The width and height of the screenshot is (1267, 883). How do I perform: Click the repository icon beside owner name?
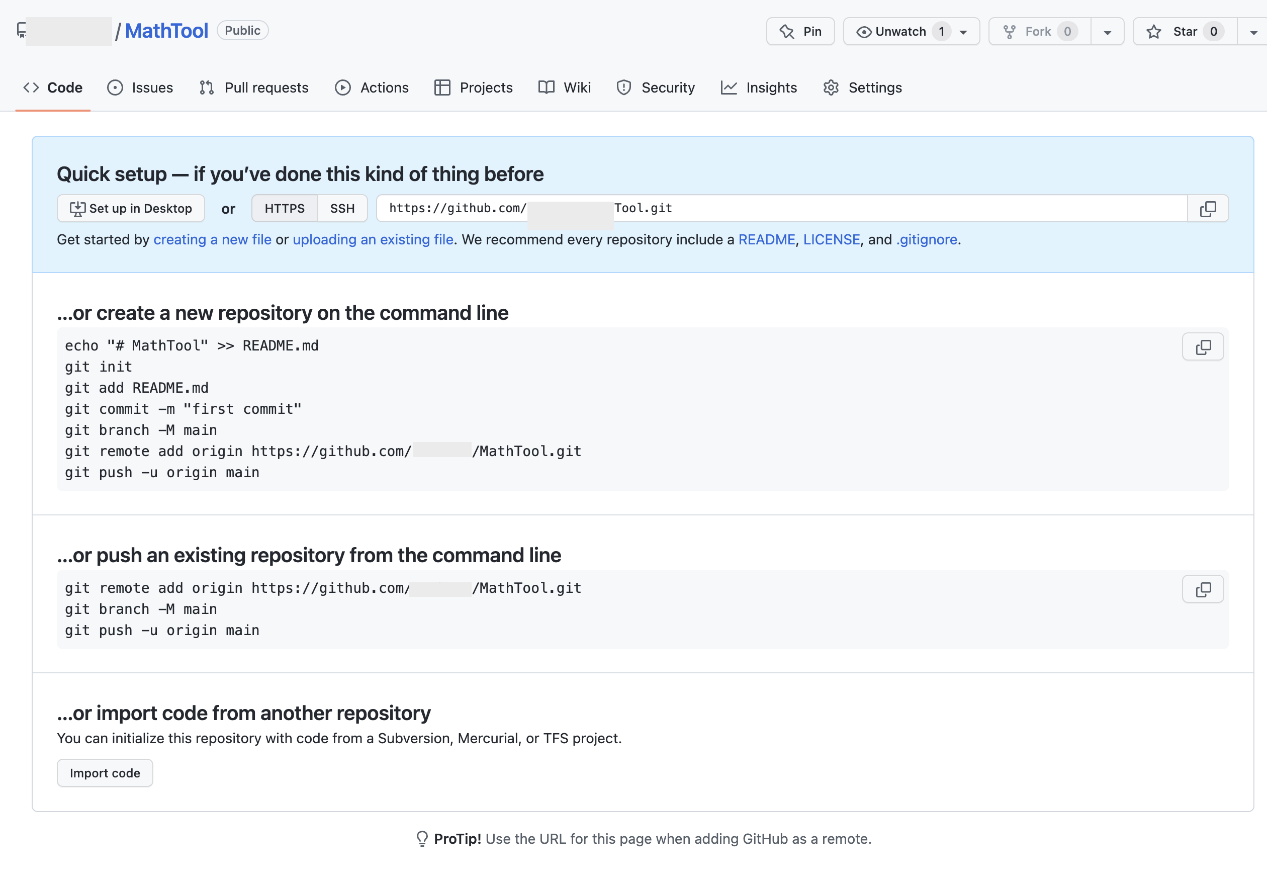(x=21, y=30)
